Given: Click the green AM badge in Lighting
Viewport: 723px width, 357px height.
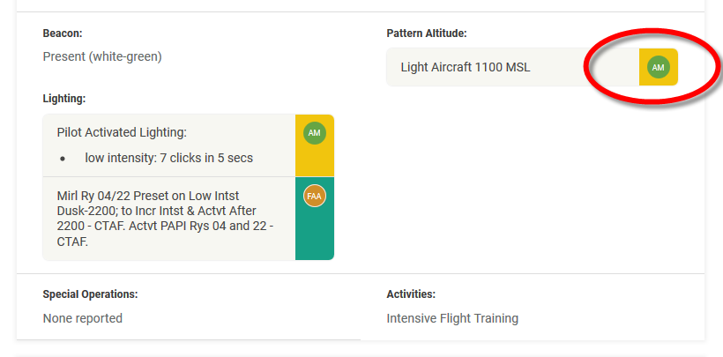Looking at the screenshot, I should click(x=315, y=133).
